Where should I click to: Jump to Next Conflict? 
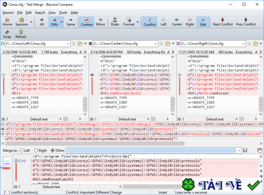[x=222, y=22]
